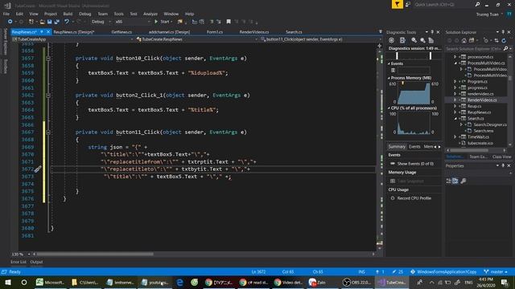Open the x86 platform dropdown

point(132,22)
